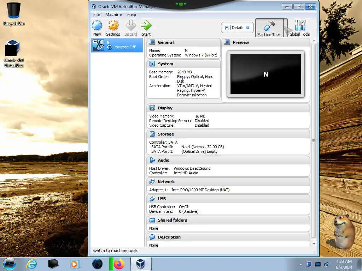Screen dimensions: 362x271
Task: Click the Display section icon
Action: point(152,108)
